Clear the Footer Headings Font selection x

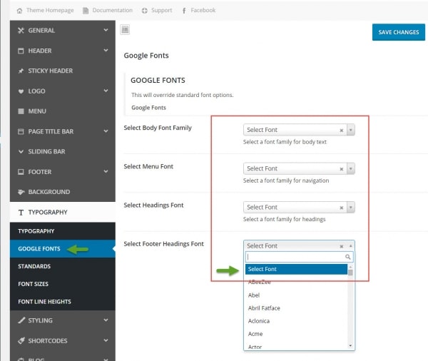pyautogui.click(x=341, y=247)
